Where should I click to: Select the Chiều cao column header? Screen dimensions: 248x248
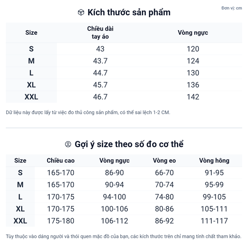click(x=61, y=160)
